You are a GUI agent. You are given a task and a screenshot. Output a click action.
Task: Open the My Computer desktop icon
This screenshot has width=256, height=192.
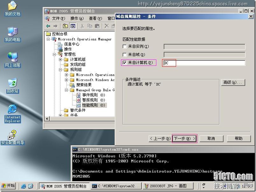coord(12,34)
